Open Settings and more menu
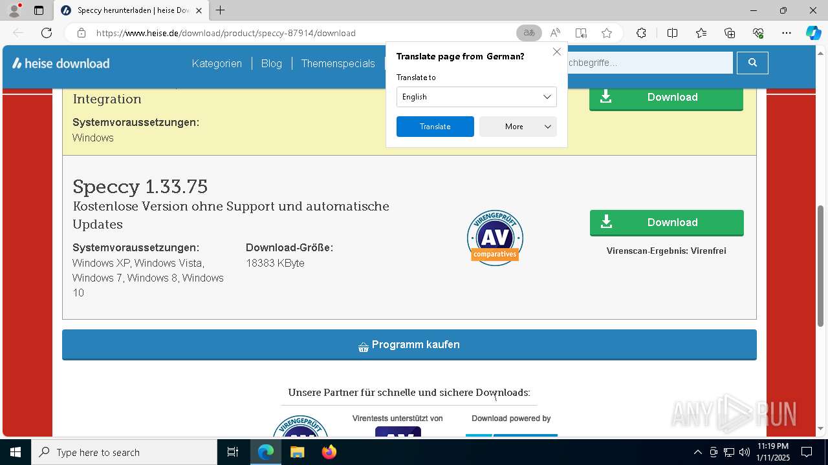Screen dimensions: 828x465 click(787, 33)
